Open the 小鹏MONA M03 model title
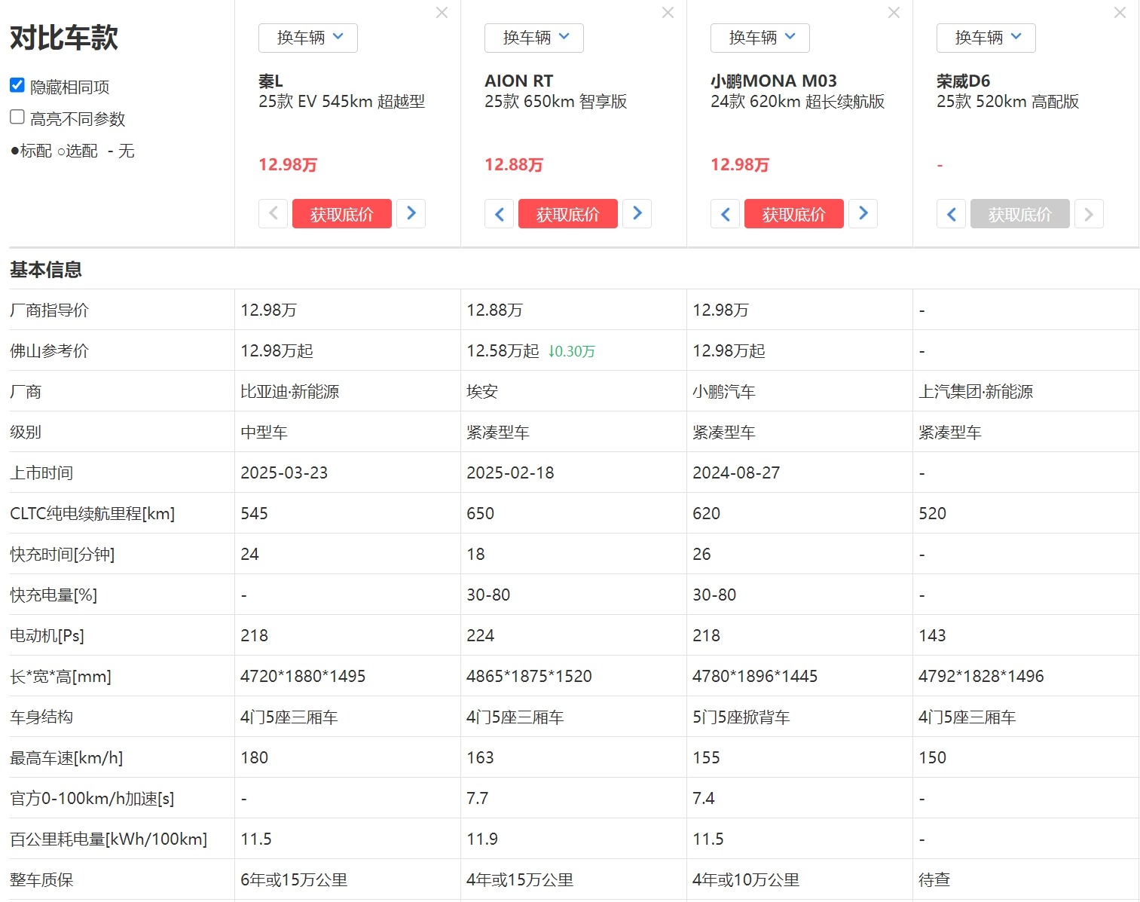This screenshot has height=902, width=1140. [x=774, y=81]
